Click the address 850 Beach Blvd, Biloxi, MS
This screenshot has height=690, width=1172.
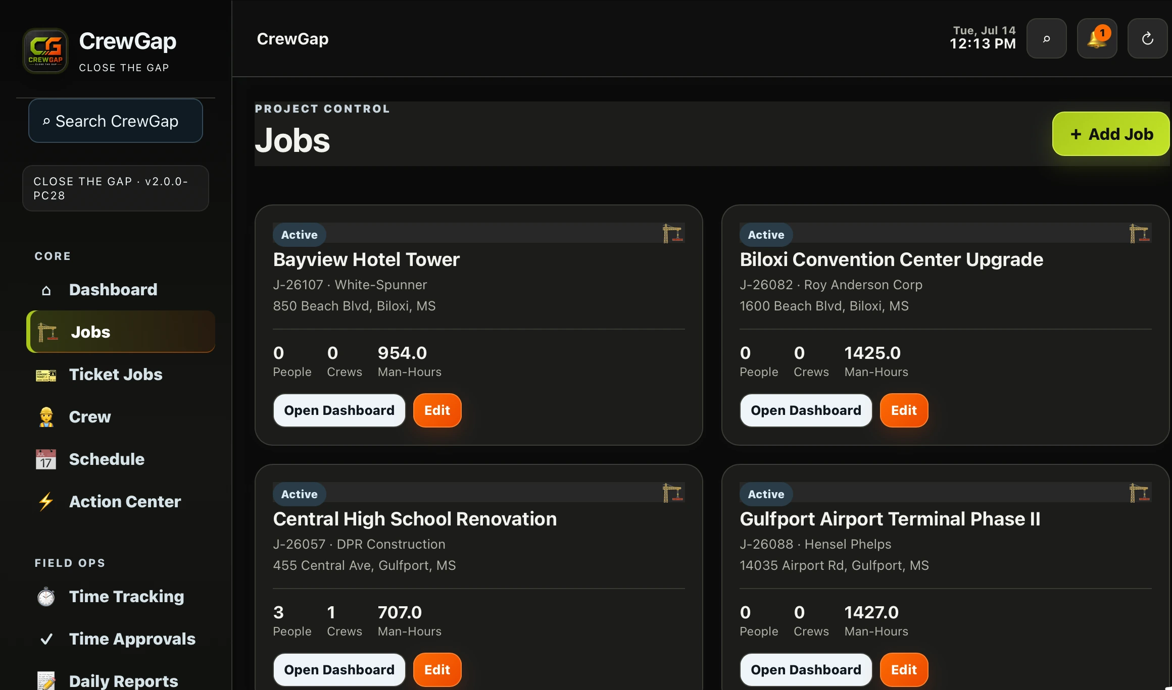point(354,306)
